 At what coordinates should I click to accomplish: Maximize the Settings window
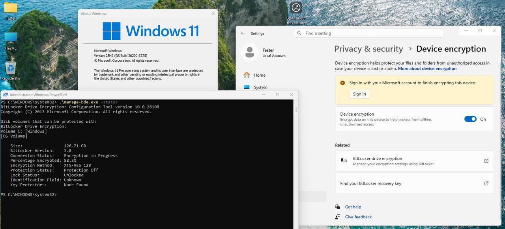pos(480,31)
